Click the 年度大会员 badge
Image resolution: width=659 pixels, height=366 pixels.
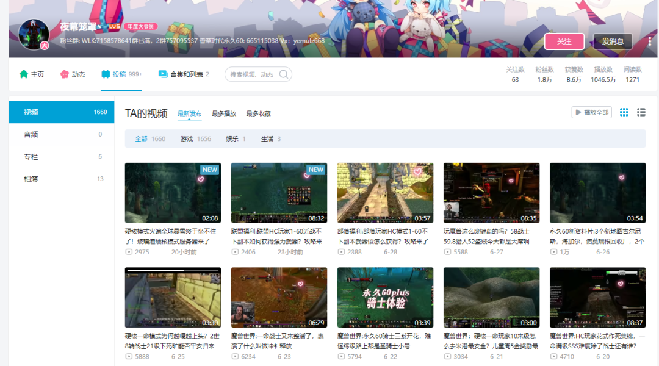click(140, 26)
